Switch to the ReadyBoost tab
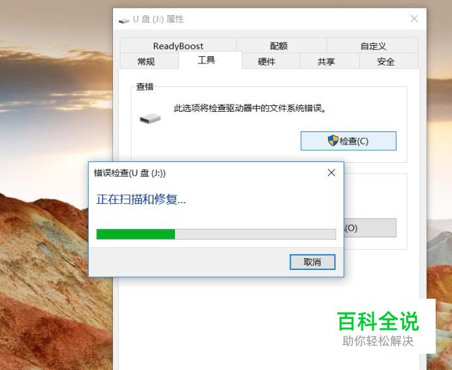Viewport: 452px width, 370px height. tap(178, 46)
